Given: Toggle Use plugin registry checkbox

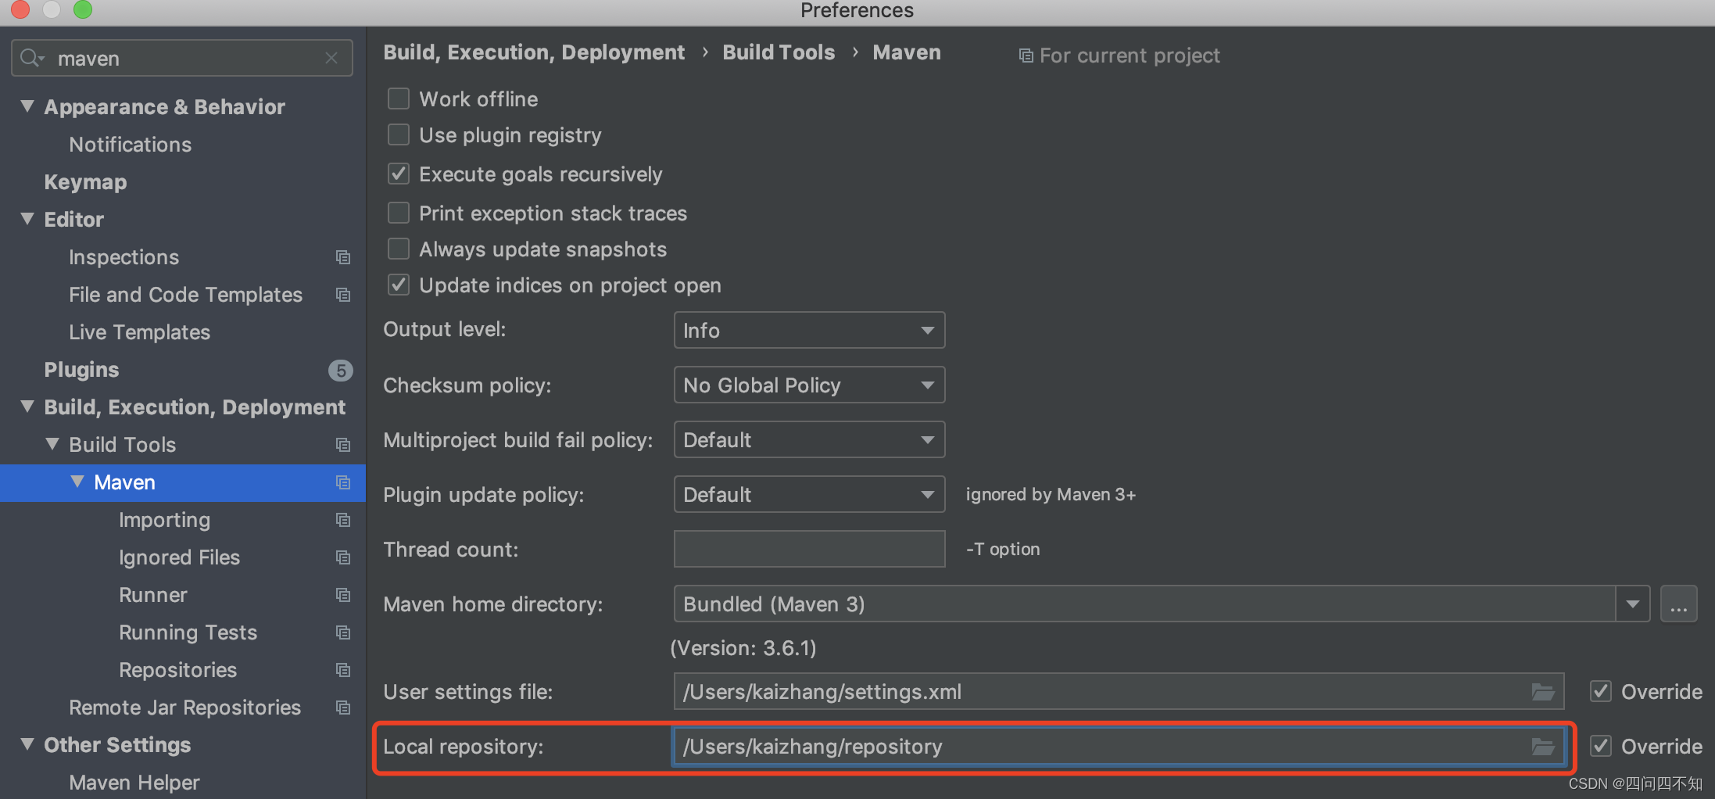Looking at the screenshot, I should (399, 135).
